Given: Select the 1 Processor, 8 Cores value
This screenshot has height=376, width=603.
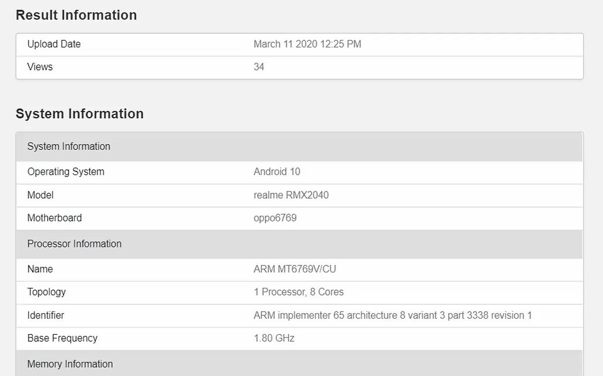Looking at the screenshot, I should click(x=298, y=292).
